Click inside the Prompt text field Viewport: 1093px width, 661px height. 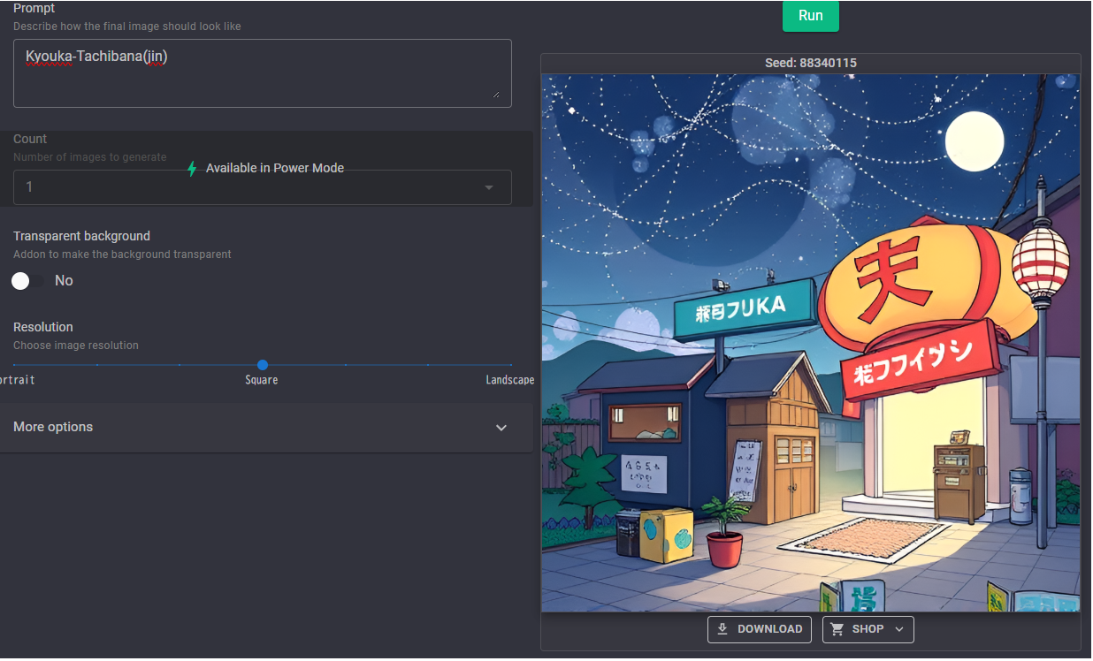tap(262, 73)
